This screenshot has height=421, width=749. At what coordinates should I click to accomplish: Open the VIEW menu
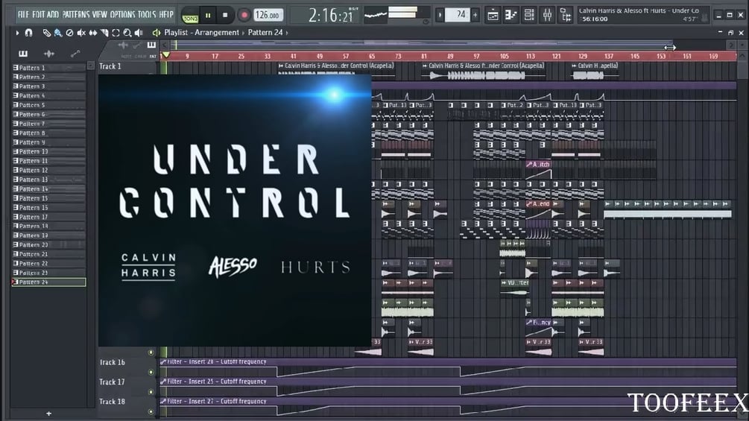tap(99, 14)
